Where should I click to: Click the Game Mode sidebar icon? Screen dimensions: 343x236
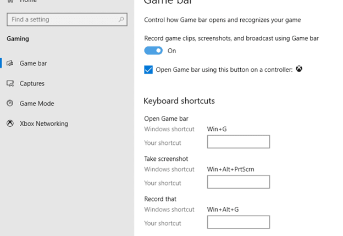[10, 103]
